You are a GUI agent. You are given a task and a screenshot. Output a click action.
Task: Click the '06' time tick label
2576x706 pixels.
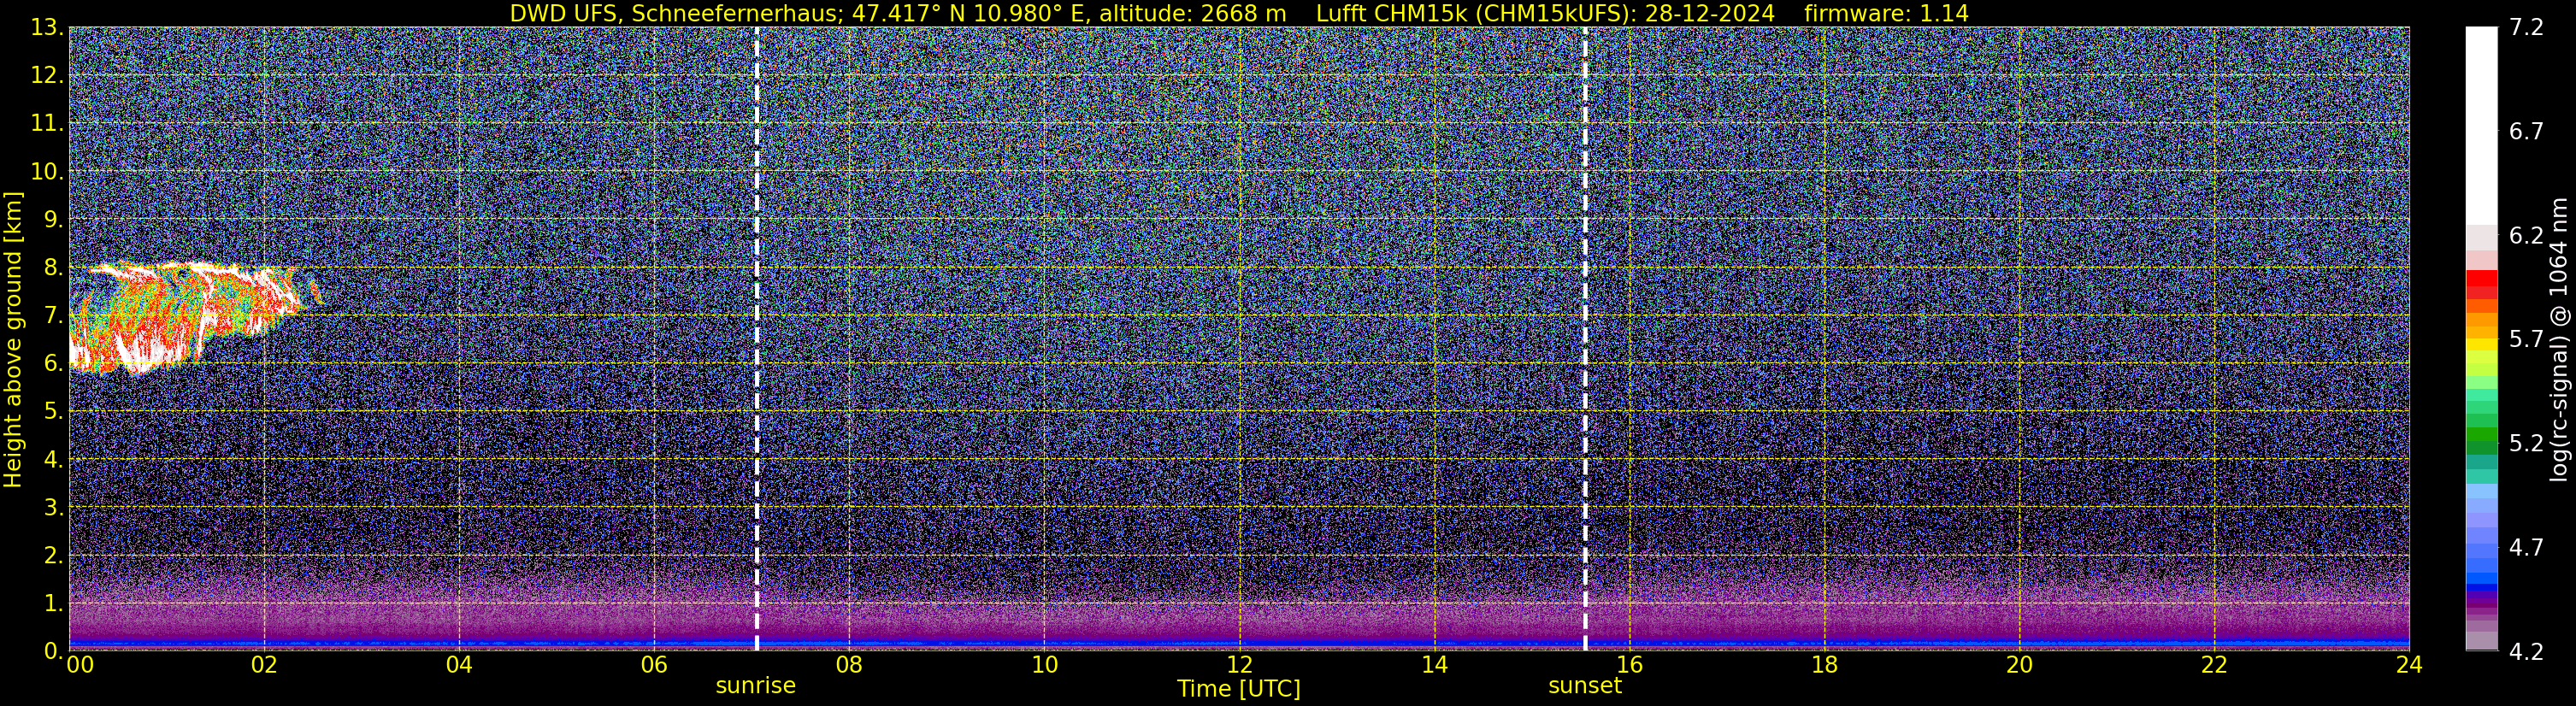[653, 665]
